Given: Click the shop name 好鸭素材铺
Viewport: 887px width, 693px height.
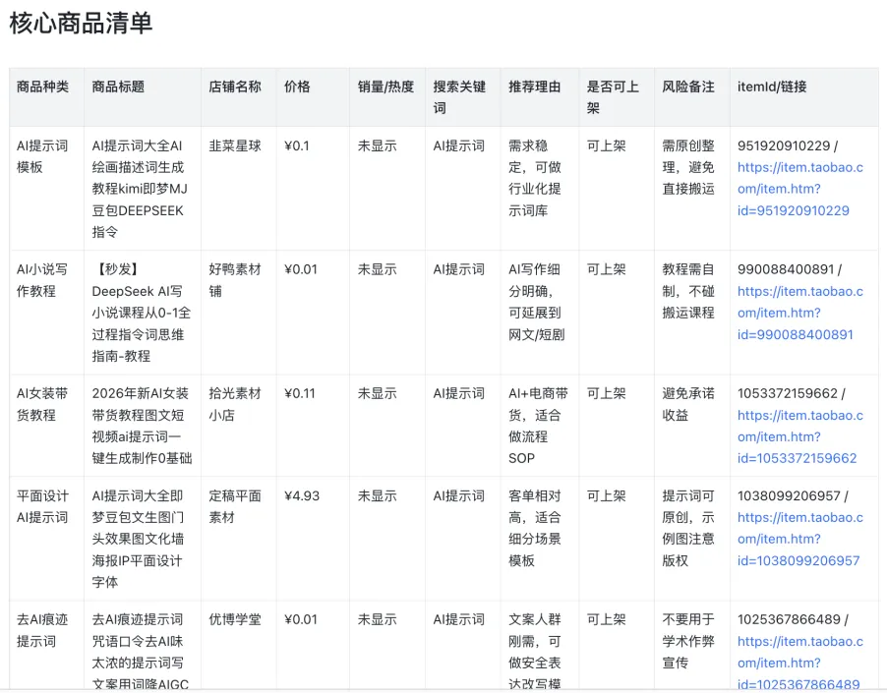Looking at the screenshot, I should [x=235, y=280].
